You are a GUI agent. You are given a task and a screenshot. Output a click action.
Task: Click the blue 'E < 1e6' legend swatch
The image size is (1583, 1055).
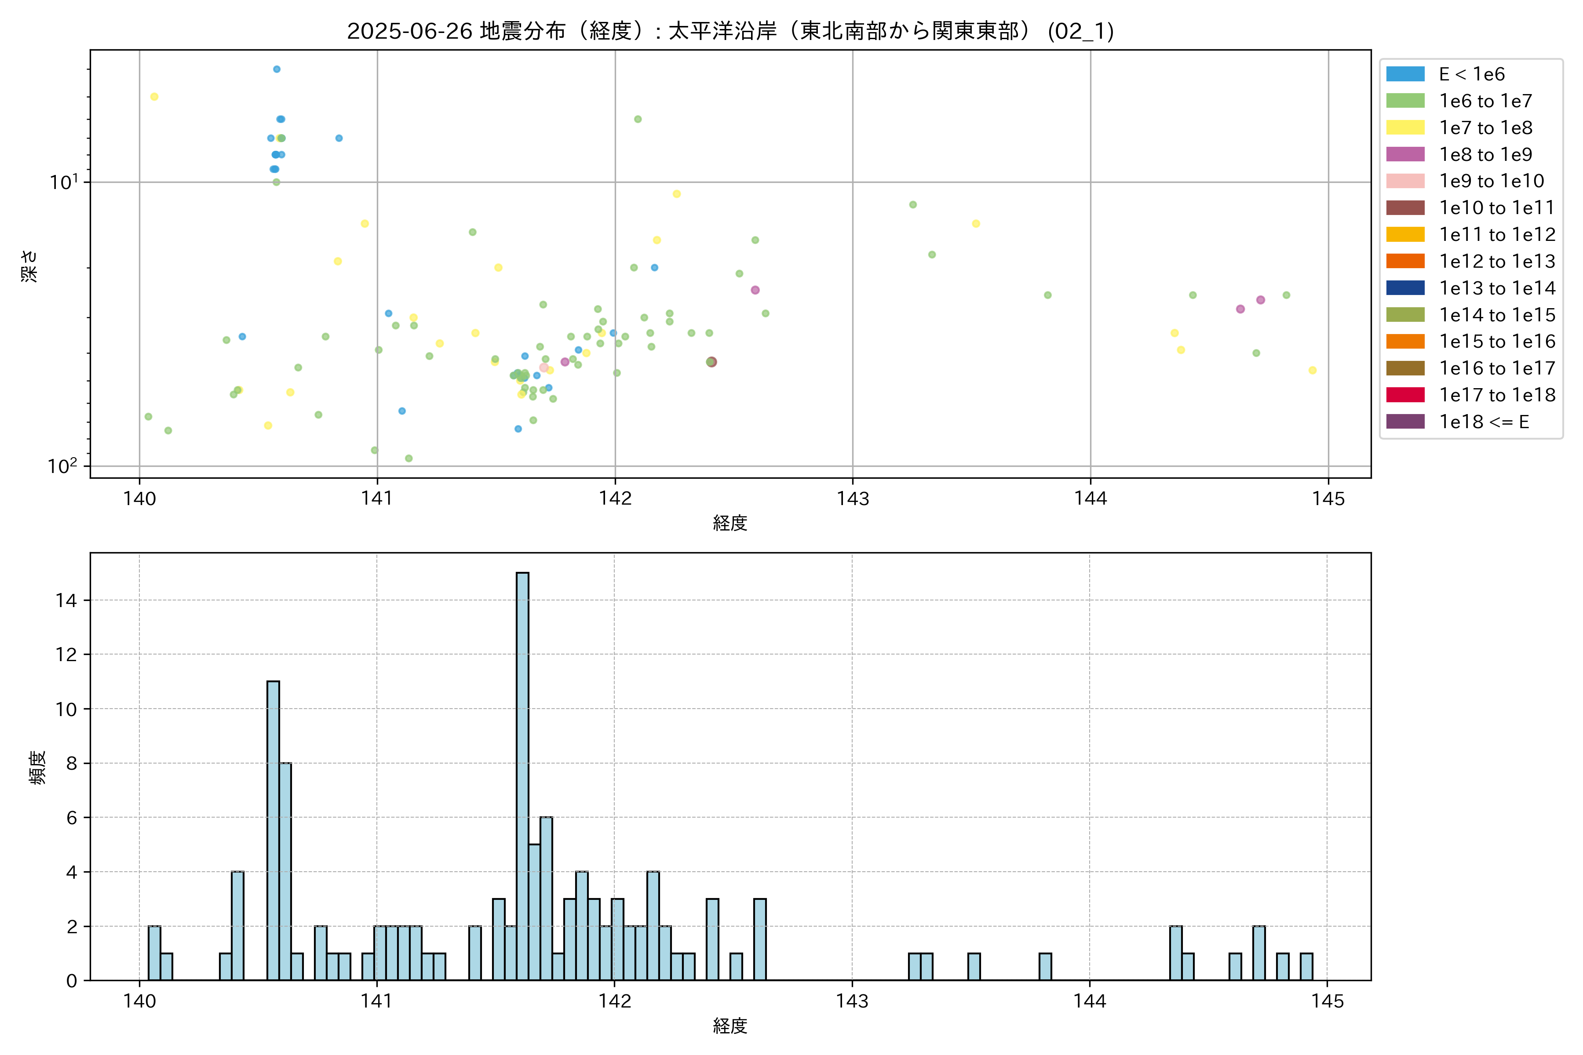[x=1405, y=74]
